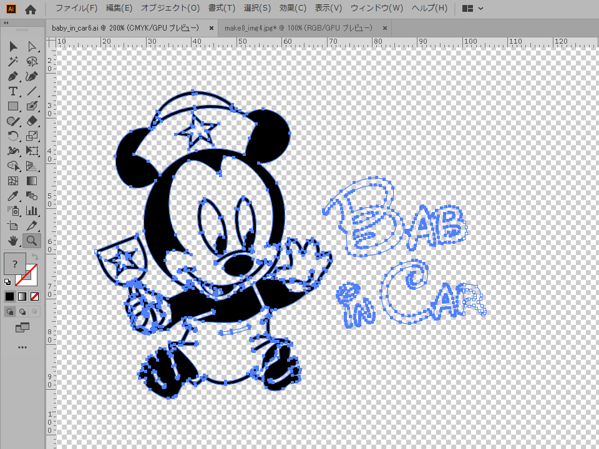The height and width of the screenshot is (449, 599).
Task: Enable Draw Inside mode
Action: 34,312
